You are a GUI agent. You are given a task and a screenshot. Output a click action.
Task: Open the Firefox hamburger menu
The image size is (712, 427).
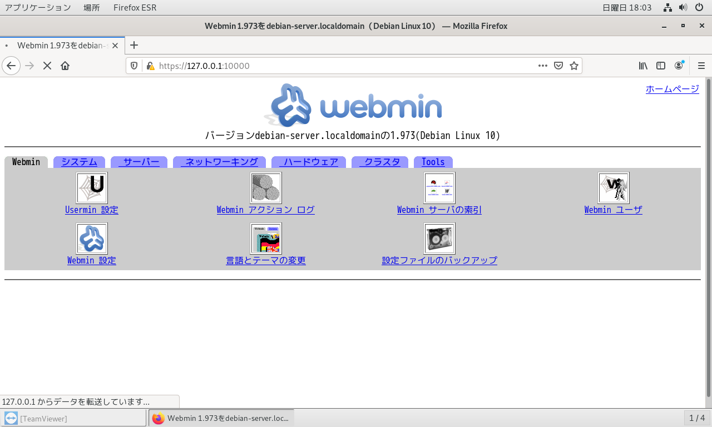pyautogui.click(x=701, y=66)
